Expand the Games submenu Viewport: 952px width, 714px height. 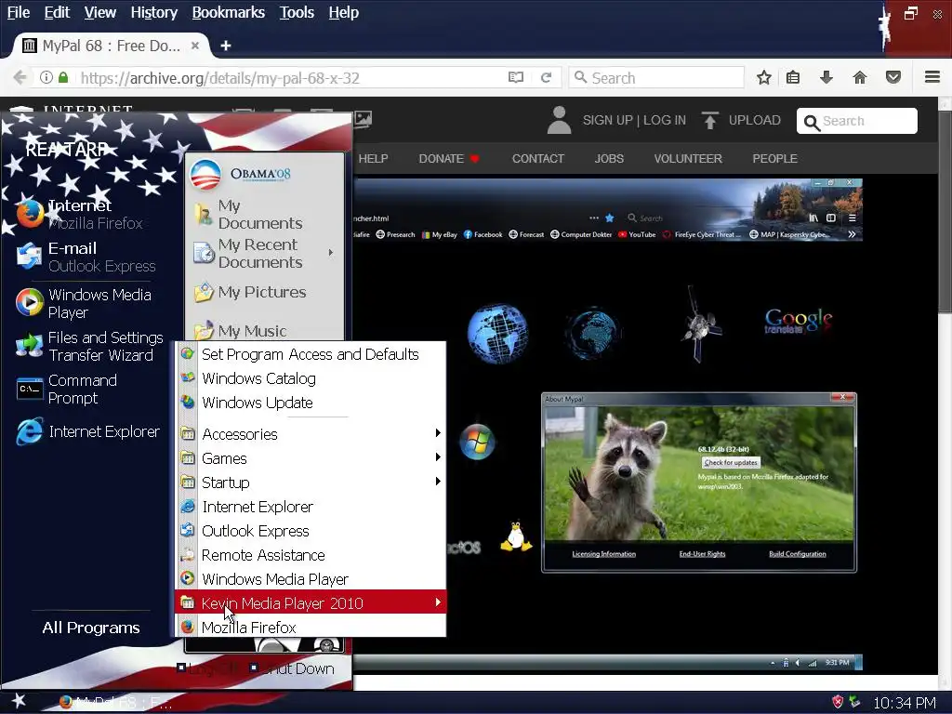pos(438,457)
